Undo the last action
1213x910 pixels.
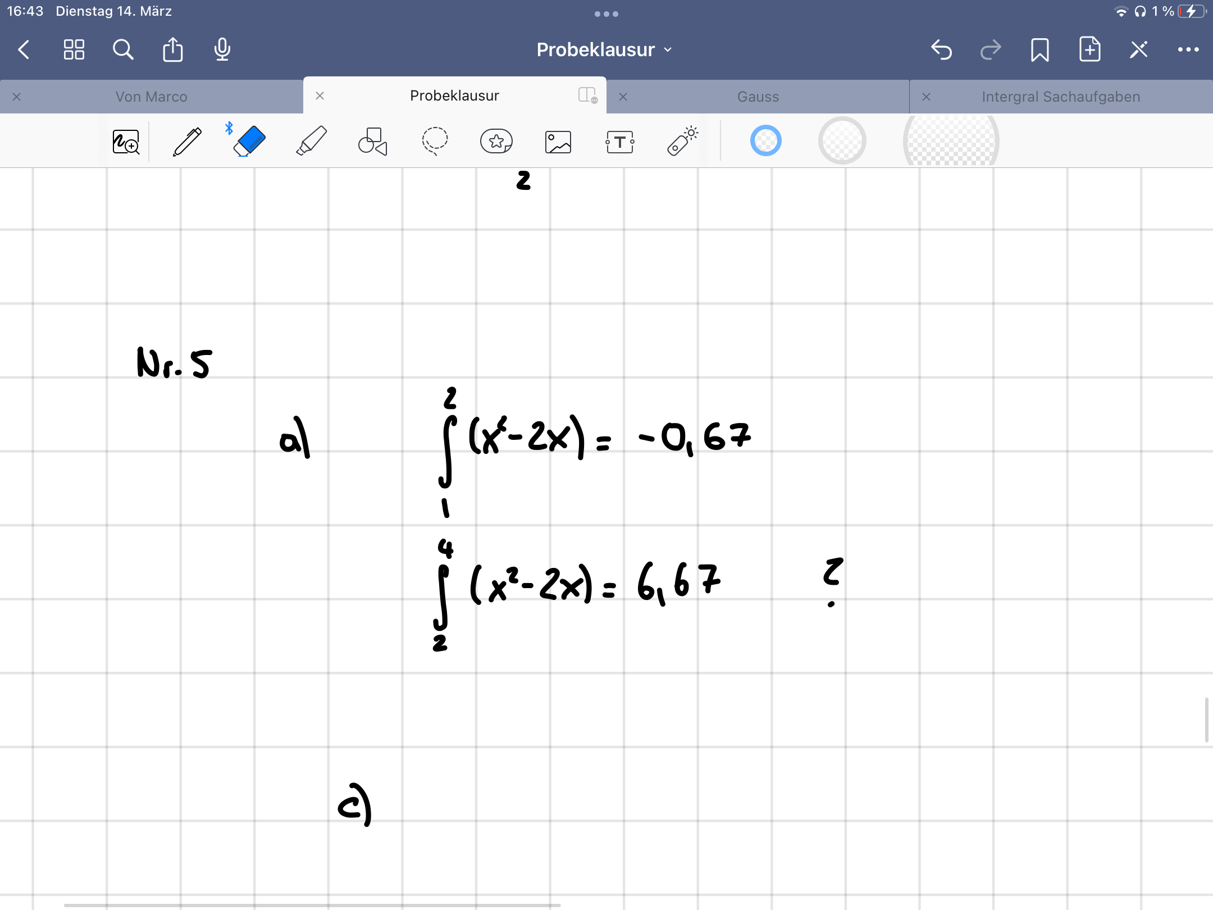pos(941,49)
